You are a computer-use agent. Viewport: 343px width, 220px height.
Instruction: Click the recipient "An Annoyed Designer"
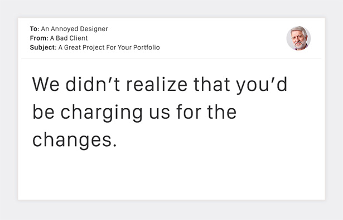click(x=74, y=29)
